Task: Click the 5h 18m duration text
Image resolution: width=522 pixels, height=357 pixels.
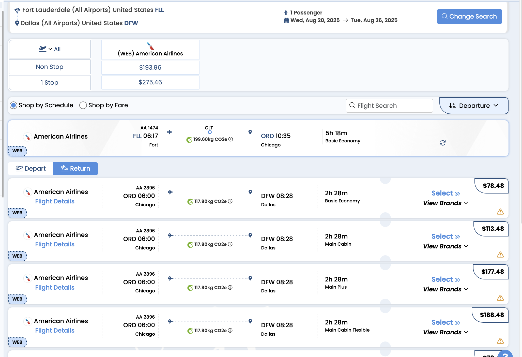Action: pyautogui.click(x=336, y=133)
